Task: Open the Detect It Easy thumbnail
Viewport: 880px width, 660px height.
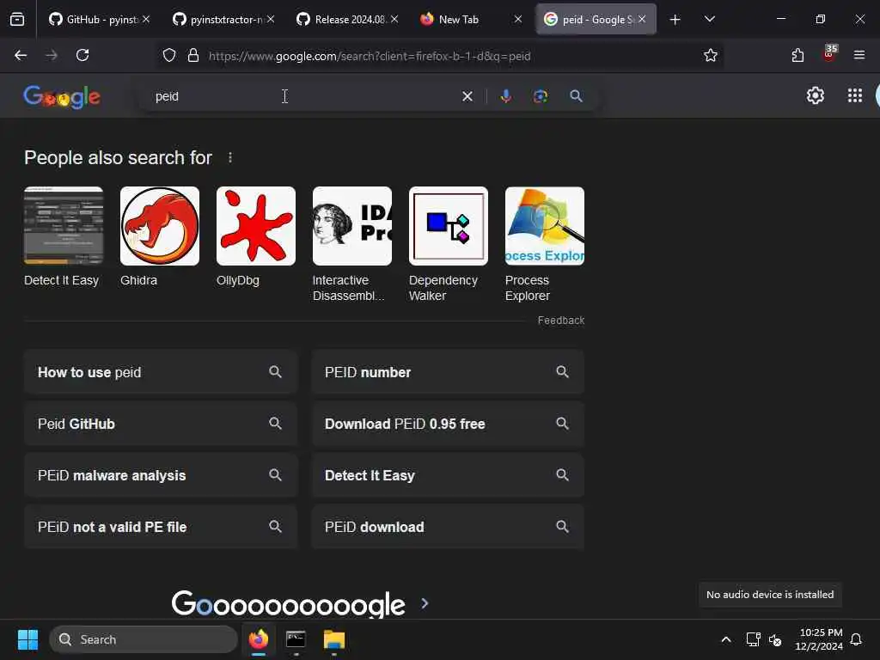Action: (x=64, y=226)
